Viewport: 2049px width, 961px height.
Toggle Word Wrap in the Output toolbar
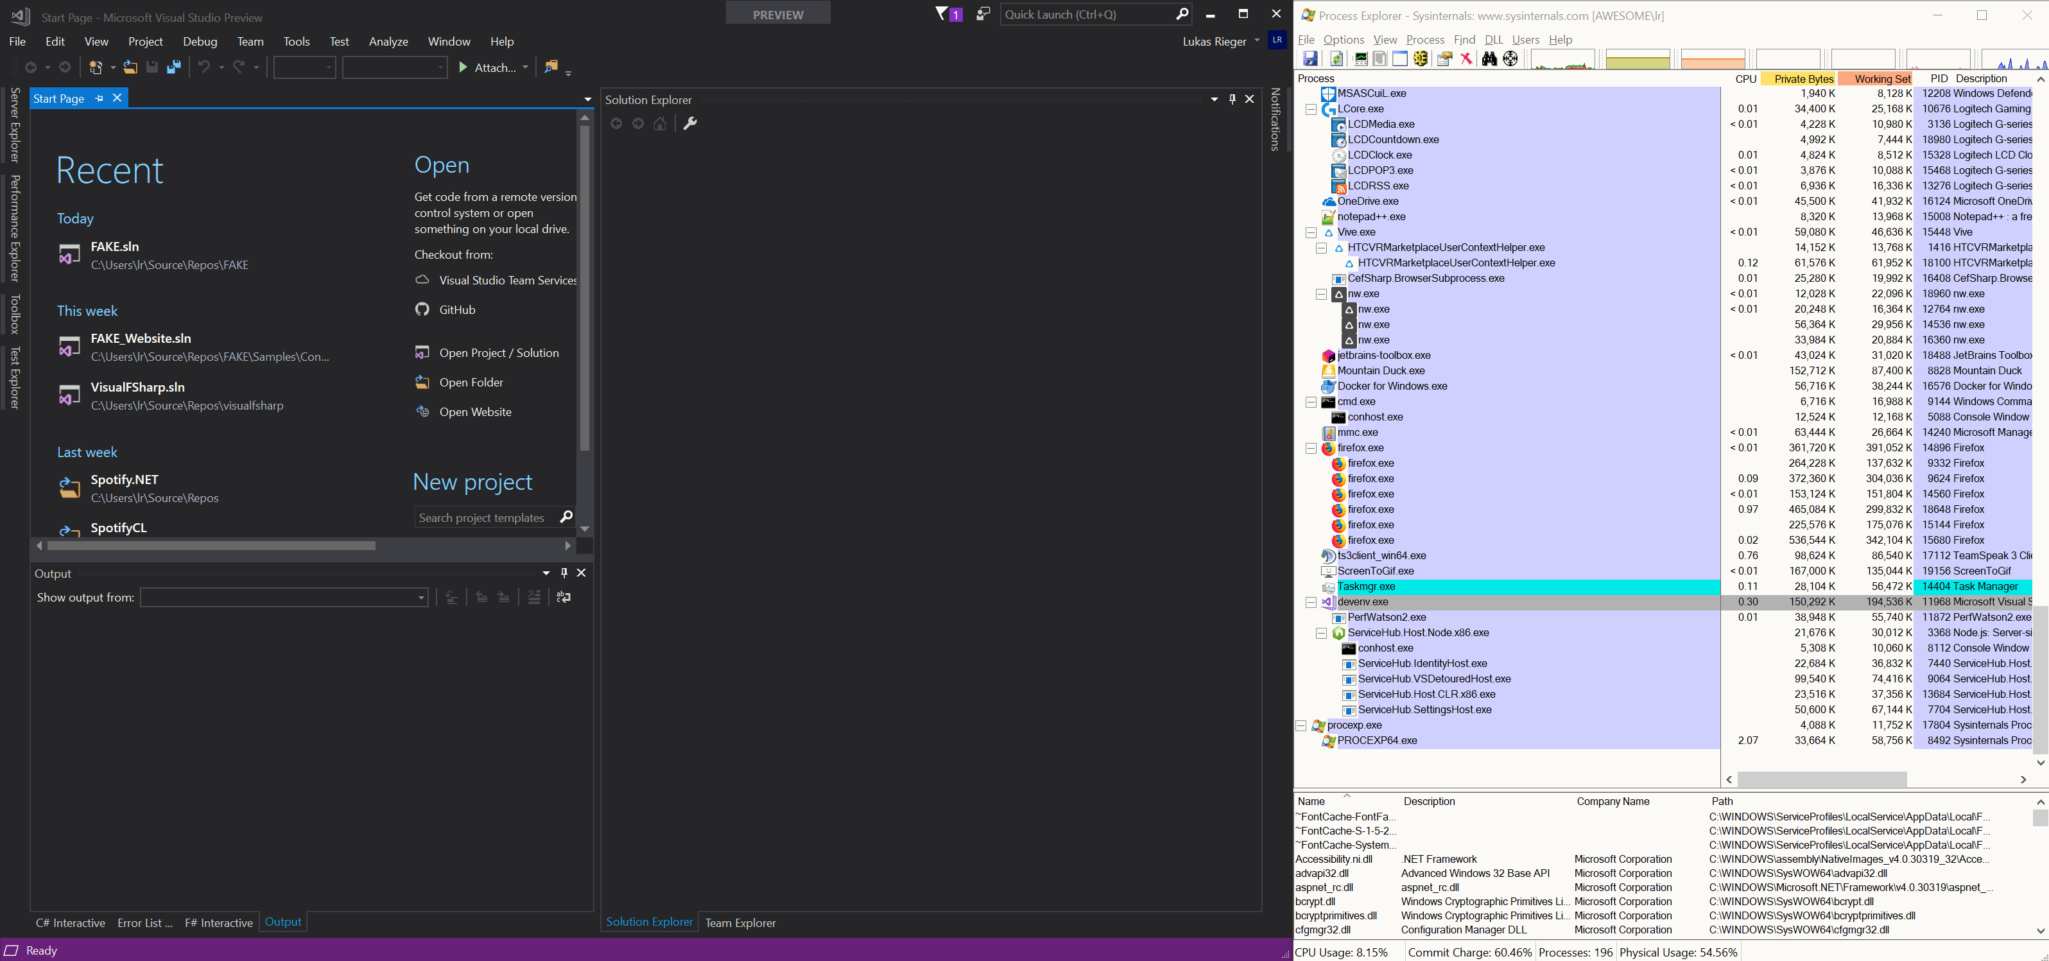click(x=564, y=598)
